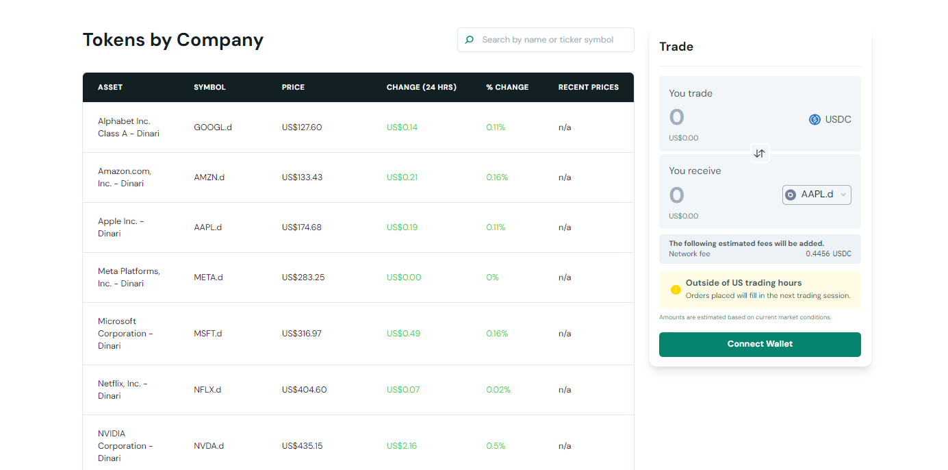
Task: Choose the NFLX.d symbol in the table
Action: (x=207, y=390)
